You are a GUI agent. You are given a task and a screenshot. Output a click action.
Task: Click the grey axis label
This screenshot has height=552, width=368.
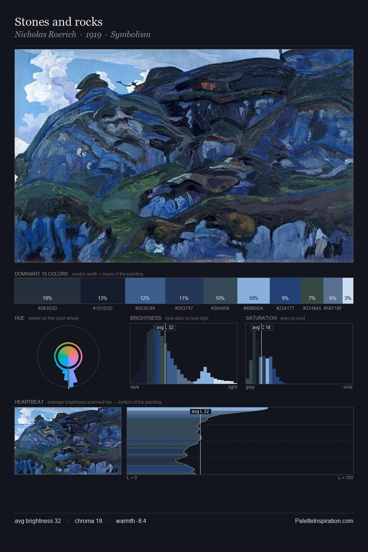click(250, 387)
